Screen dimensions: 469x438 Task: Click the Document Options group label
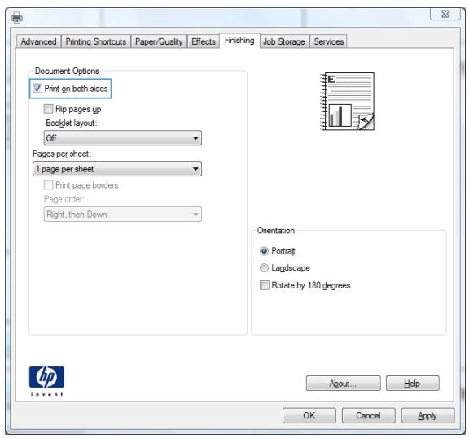coord(67,71)
